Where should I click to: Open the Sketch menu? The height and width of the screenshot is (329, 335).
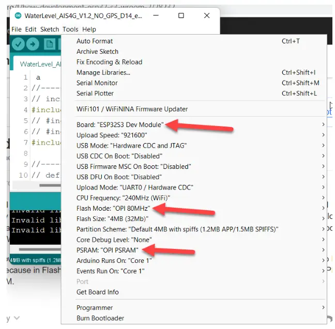click(x=50, y=29)
